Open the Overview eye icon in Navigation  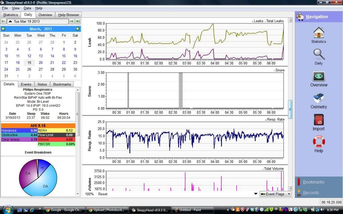tap(319, 79)
